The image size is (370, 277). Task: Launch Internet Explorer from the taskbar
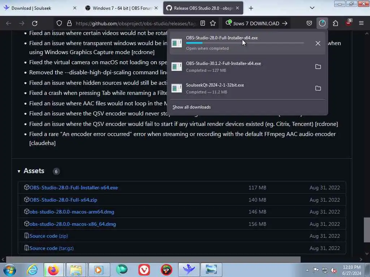tap(32, 270)
